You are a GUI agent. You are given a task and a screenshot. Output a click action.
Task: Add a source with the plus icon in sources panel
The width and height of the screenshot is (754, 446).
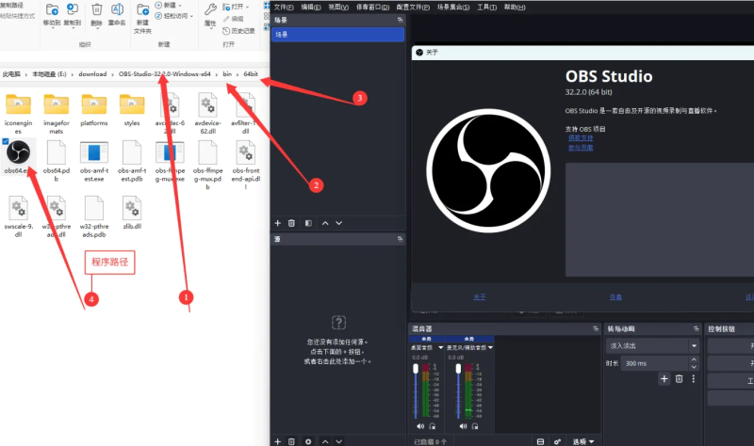(277, 441)
